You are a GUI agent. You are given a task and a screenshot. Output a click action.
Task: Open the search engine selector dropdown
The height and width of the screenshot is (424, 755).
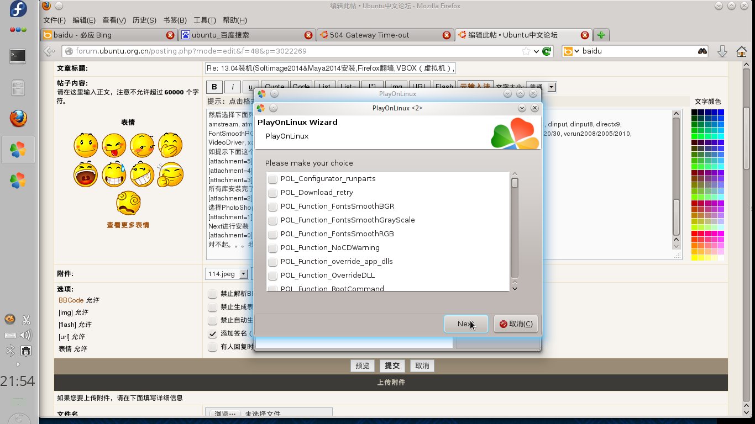point(572,51)
